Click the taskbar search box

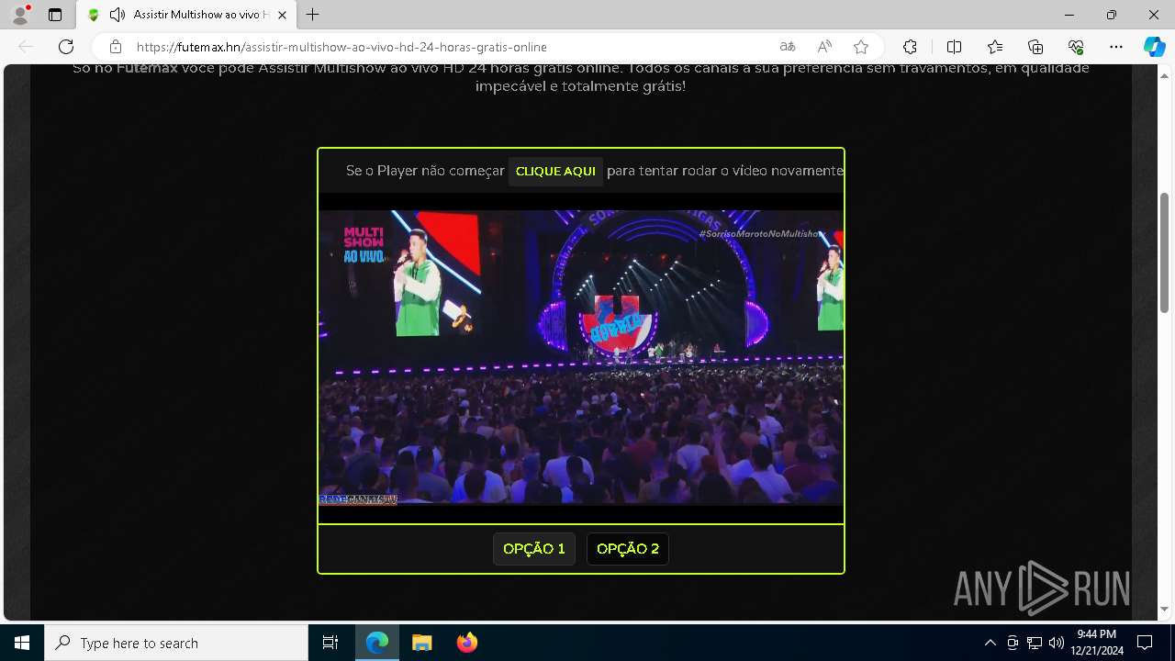[x=176, y=643]
